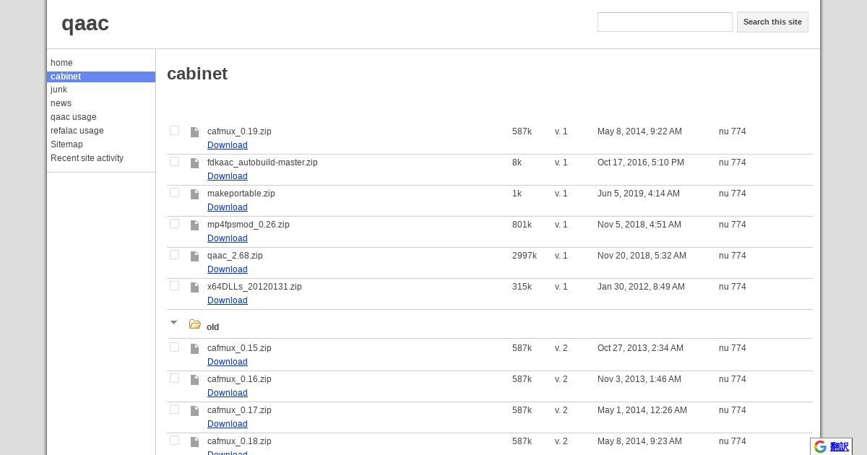Click the makeportable.zip file name
The height and width of the screenshot is (455, 867).
coord(241,194)
